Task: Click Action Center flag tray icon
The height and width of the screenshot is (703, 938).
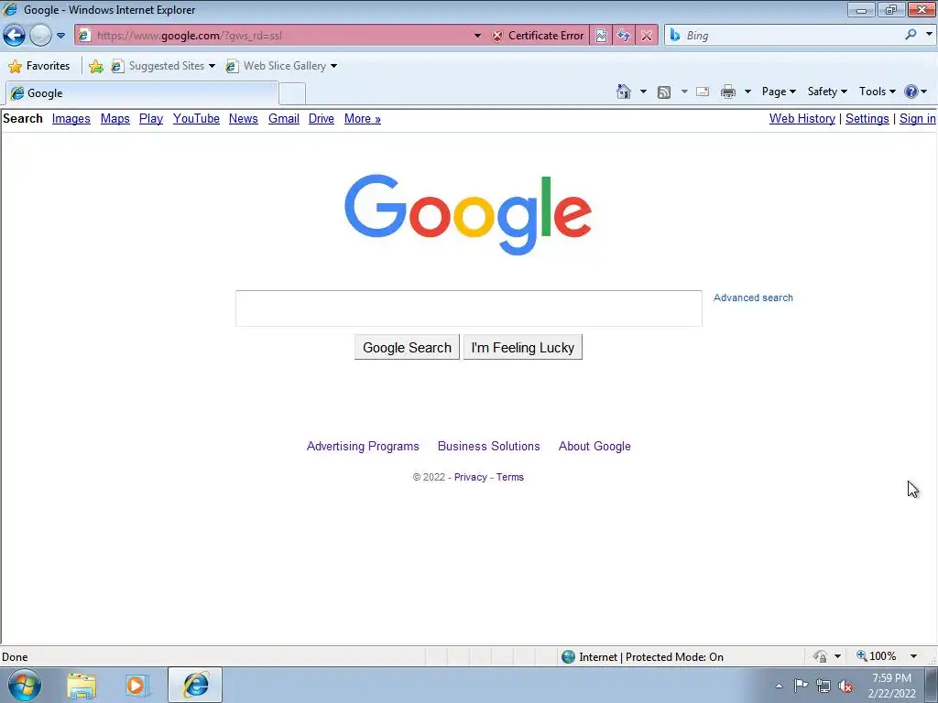Action: (x=801, y=686)
